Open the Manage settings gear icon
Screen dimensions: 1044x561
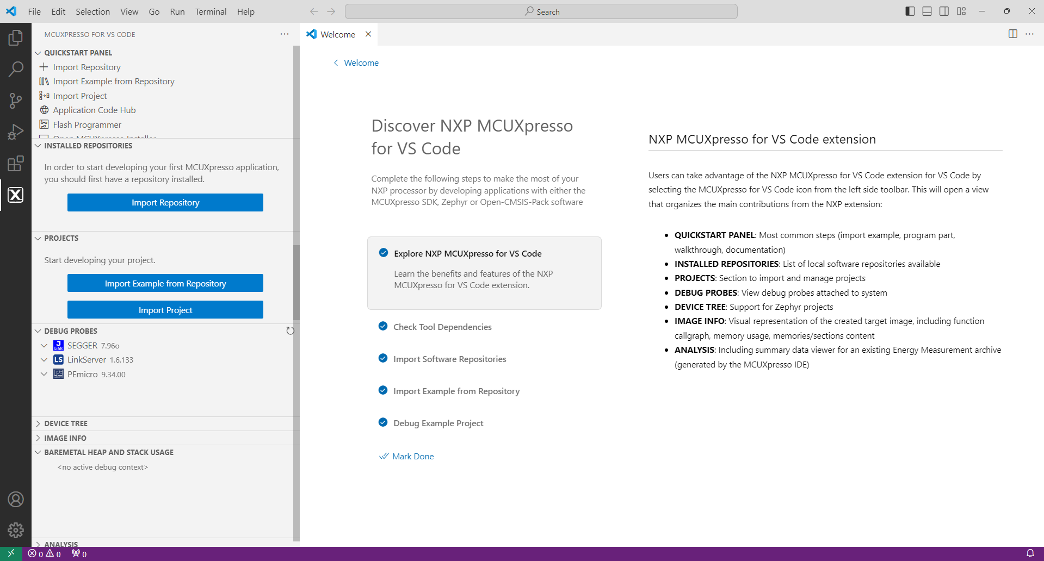pyautogui.click(x=16, y=530)
